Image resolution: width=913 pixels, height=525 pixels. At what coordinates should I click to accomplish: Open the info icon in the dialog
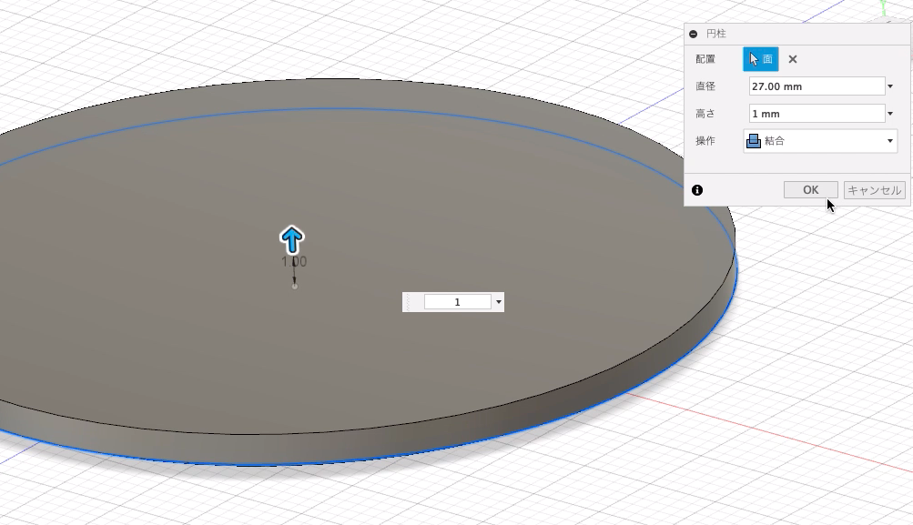[697, 190]
